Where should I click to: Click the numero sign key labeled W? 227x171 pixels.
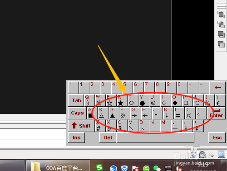point(100,100)
